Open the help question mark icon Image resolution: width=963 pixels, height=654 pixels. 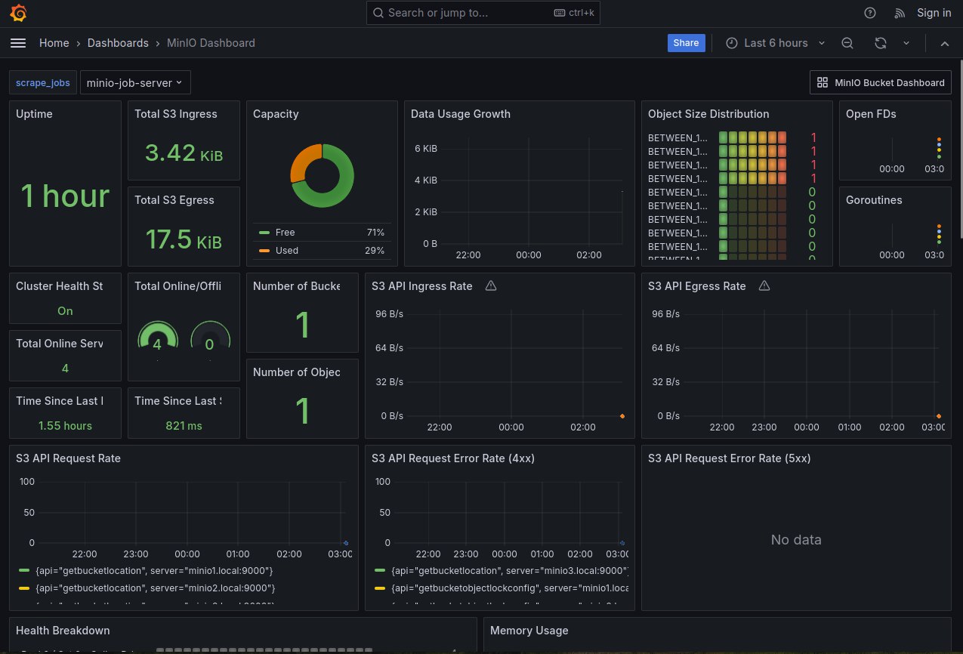(x=870, y=13)
